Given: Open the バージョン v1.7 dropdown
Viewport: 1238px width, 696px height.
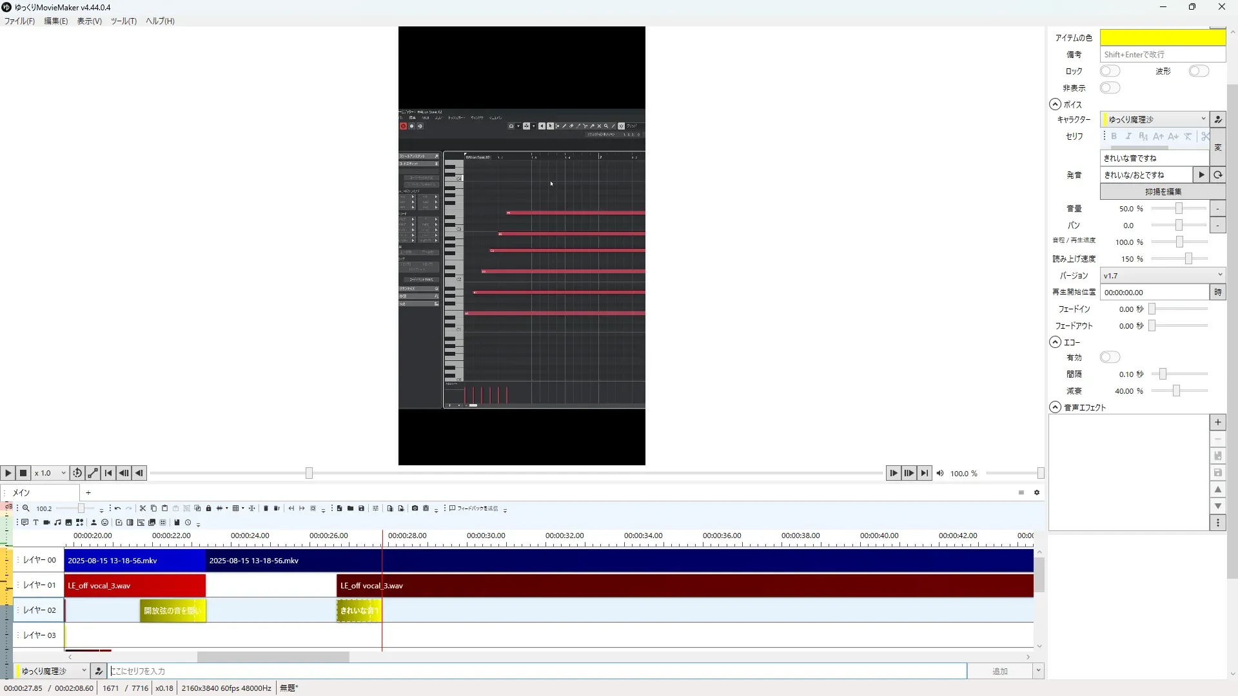Looking at the screenshot, I should [x=1162, y=275].
